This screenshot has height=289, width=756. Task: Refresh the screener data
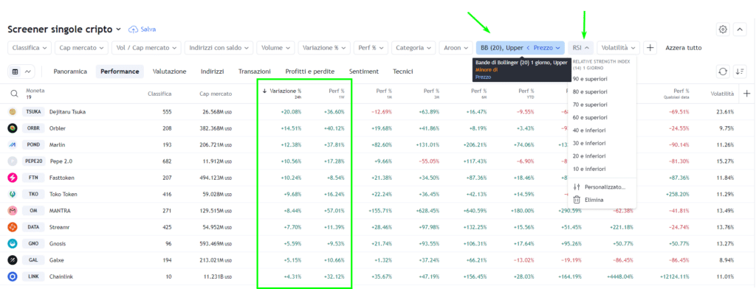[x=722, y=72]
